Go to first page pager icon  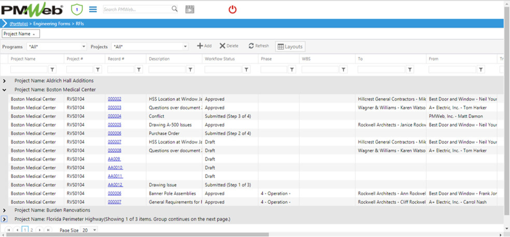pos(9,230)
